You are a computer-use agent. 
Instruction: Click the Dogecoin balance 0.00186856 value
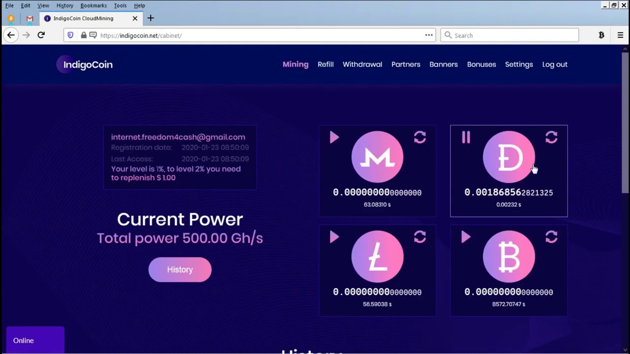(x=509, y=193)
